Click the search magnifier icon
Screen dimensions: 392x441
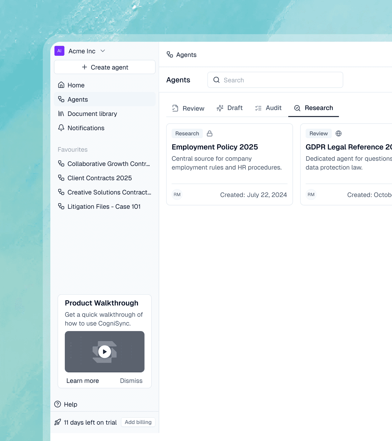tap(216, 80)
